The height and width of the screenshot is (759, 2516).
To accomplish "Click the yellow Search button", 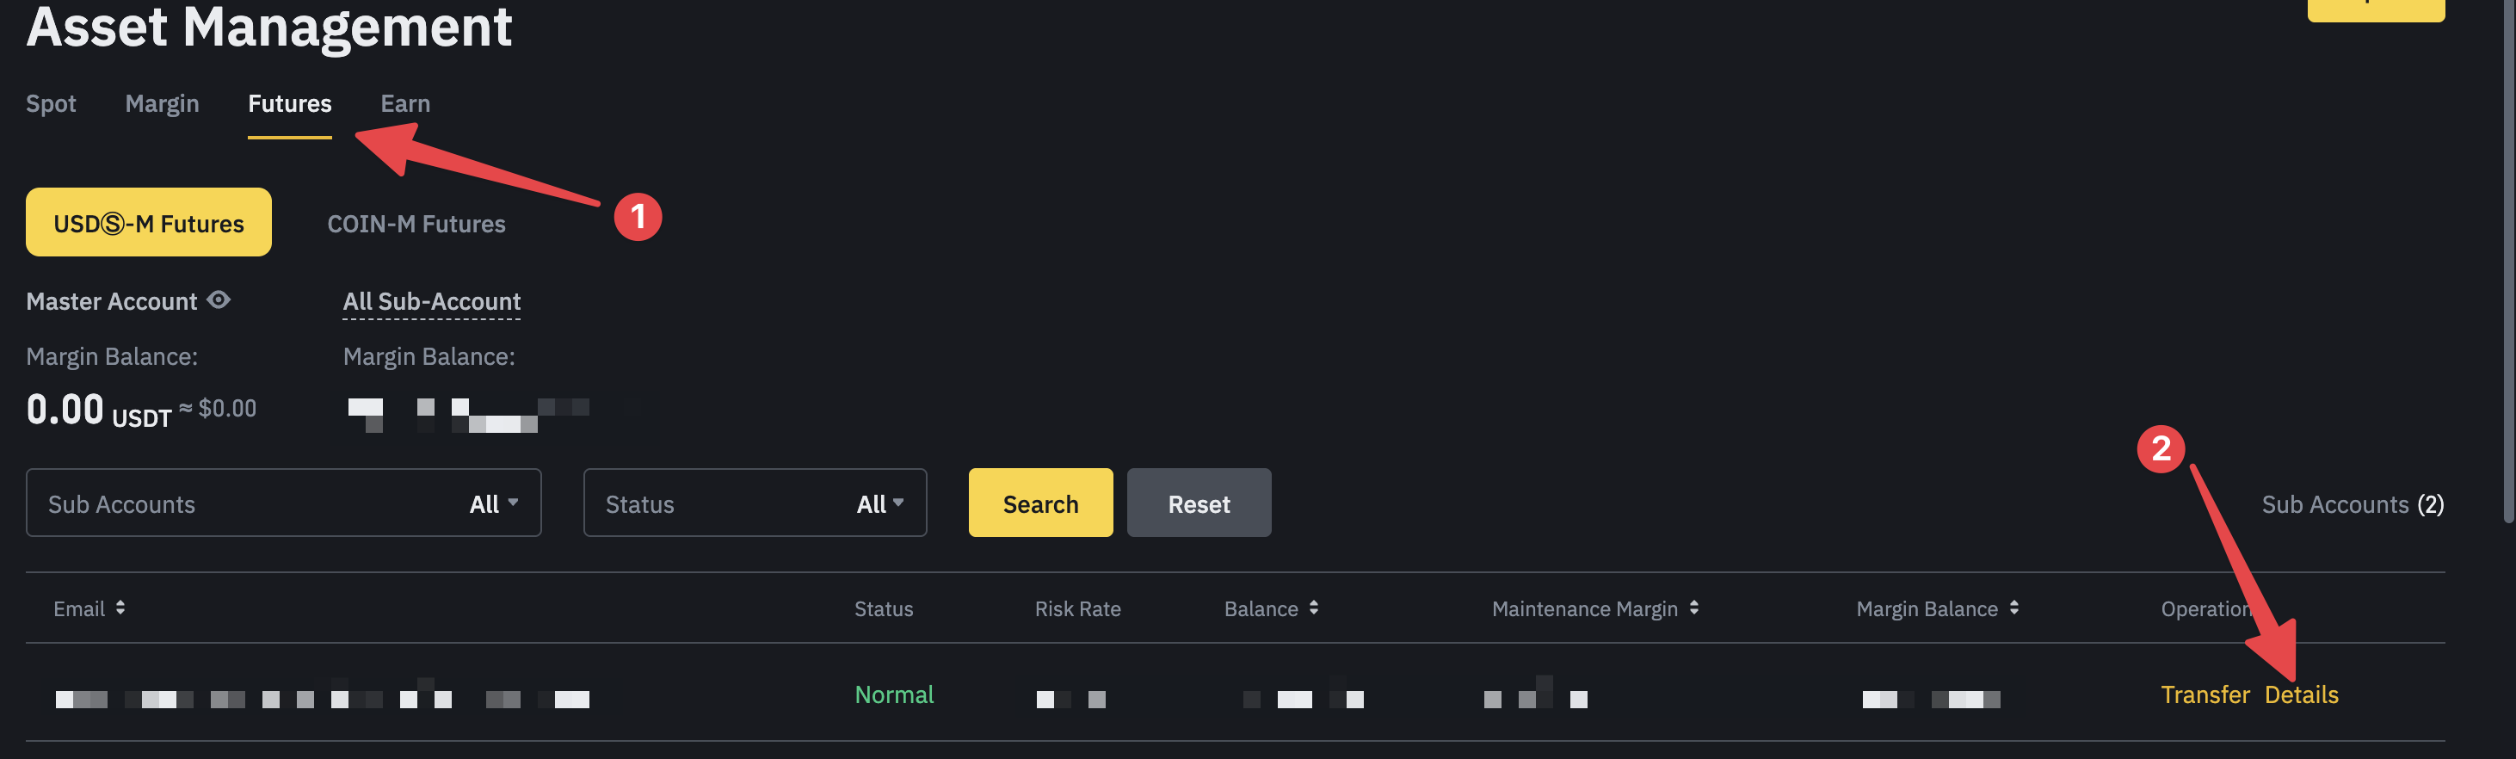I will (x=1040, y=503).
